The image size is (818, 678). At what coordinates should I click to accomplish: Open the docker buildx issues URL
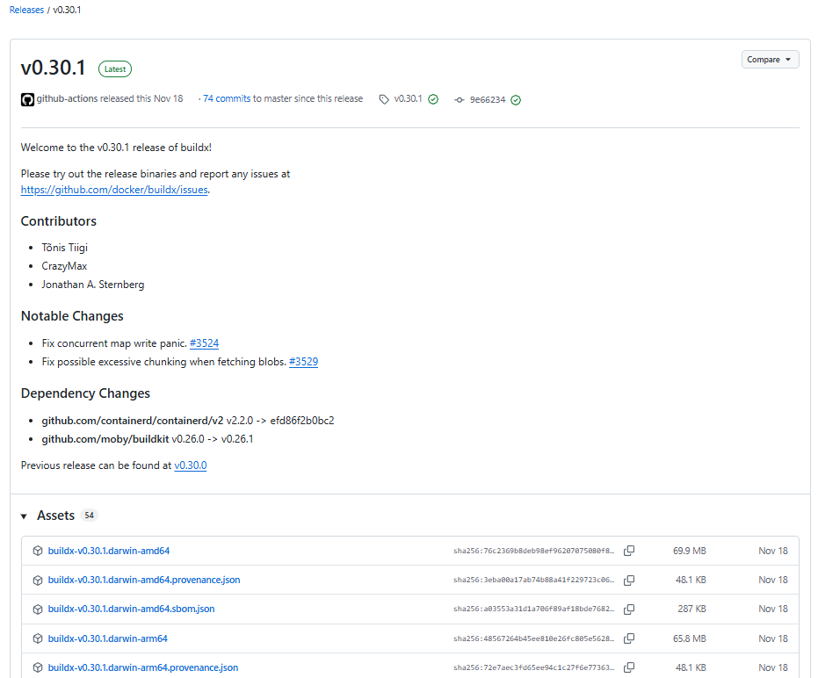point(114,190)
